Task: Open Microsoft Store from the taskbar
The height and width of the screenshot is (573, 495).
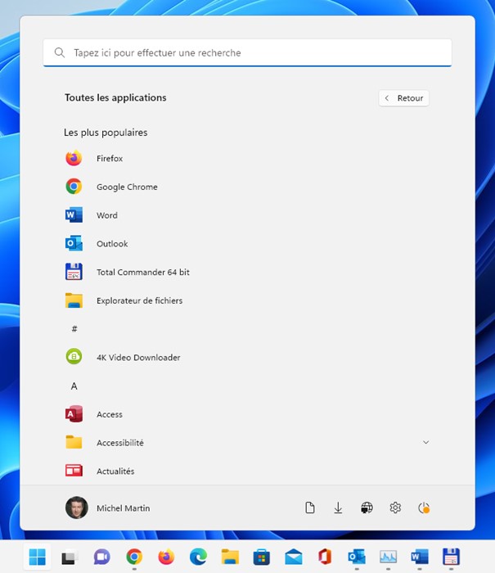Action: click(262, 557)
